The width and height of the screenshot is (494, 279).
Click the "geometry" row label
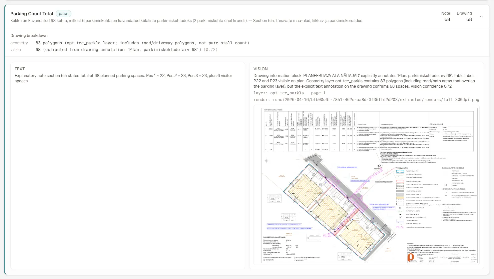[19, 43]
